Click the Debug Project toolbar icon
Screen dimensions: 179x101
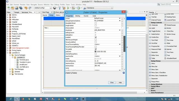[73, 8]
